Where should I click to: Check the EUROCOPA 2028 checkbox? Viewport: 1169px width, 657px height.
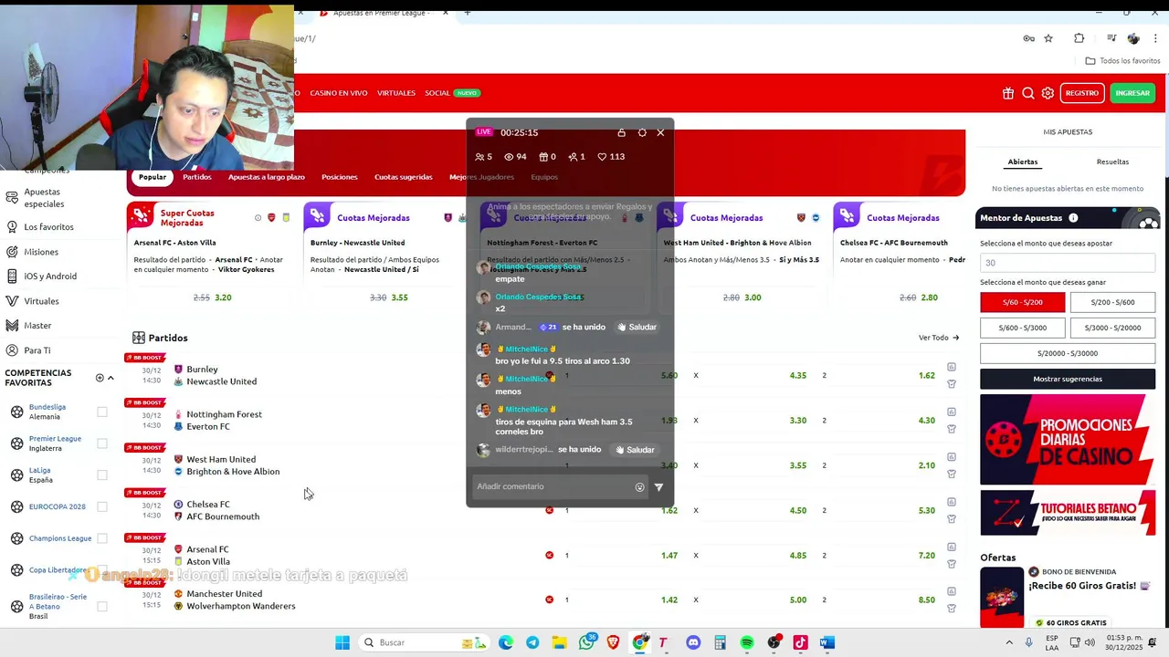[x=102, y=506]
